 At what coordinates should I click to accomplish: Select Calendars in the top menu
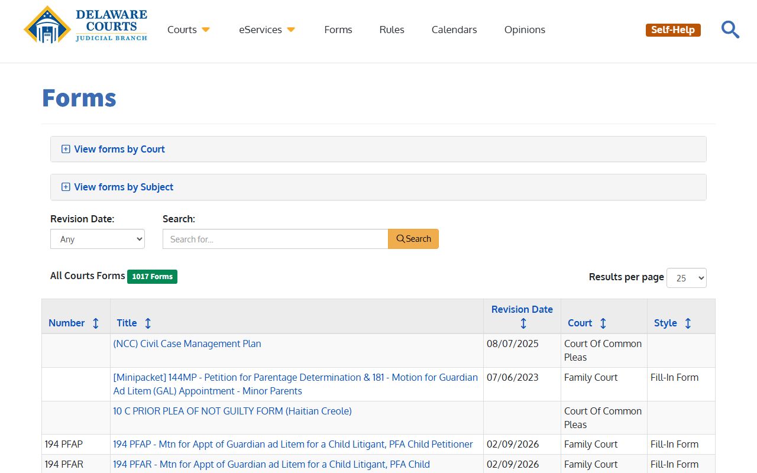point(454,30)
